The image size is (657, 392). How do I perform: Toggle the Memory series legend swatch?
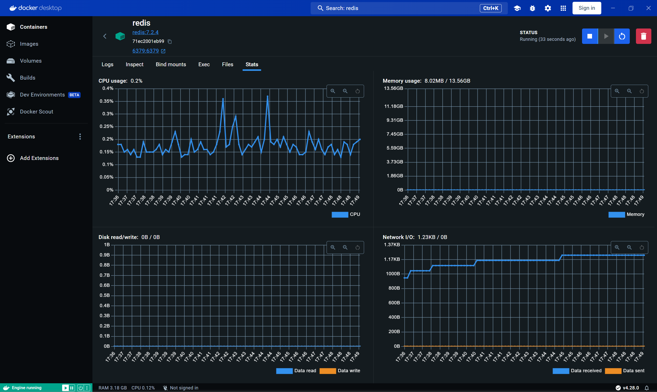(x=617, y=215)
